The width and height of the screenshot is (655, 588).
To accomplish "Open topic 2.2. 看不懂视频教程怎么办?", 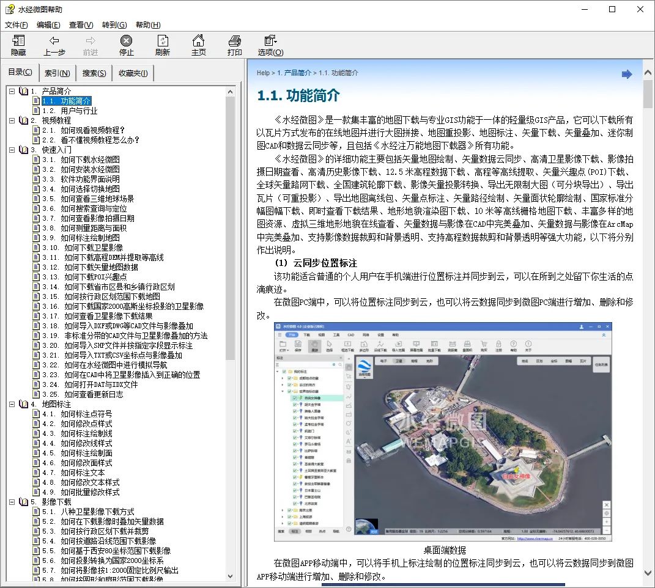I will pyautogui.click(x=91, y=140).
